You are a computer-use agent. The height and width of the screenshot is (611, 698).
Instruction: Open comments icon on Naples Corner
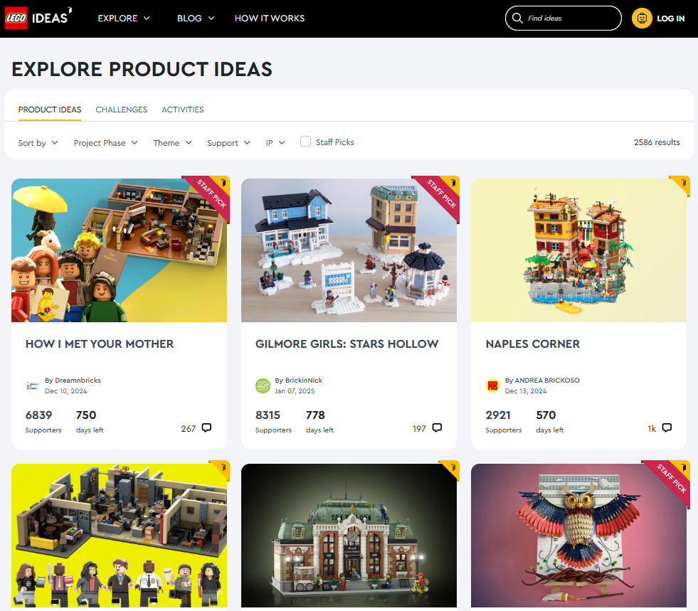[667, 428]
